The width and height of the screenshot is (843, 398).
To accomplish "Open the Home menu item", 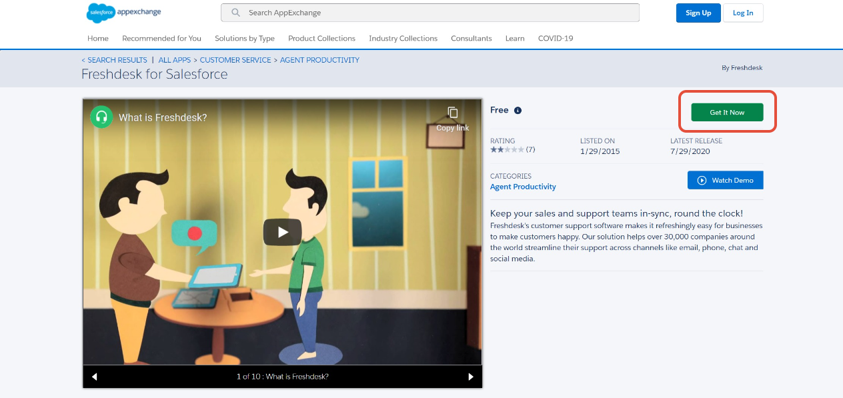I will coord(98,39).
